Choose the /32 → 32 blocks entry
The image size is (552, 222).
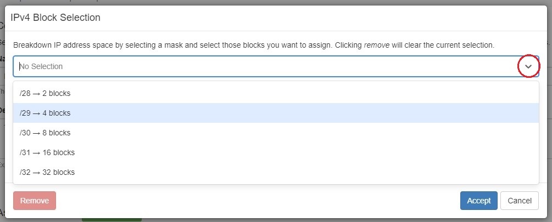(47, 172)
